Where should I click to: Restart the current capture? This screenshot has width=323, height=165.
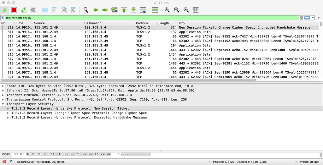pyautogui.click(x=23, y=10)
